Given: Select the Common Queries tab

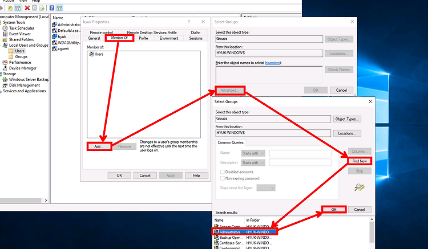Looking at the screenshot, I should [x=231, y=142].
